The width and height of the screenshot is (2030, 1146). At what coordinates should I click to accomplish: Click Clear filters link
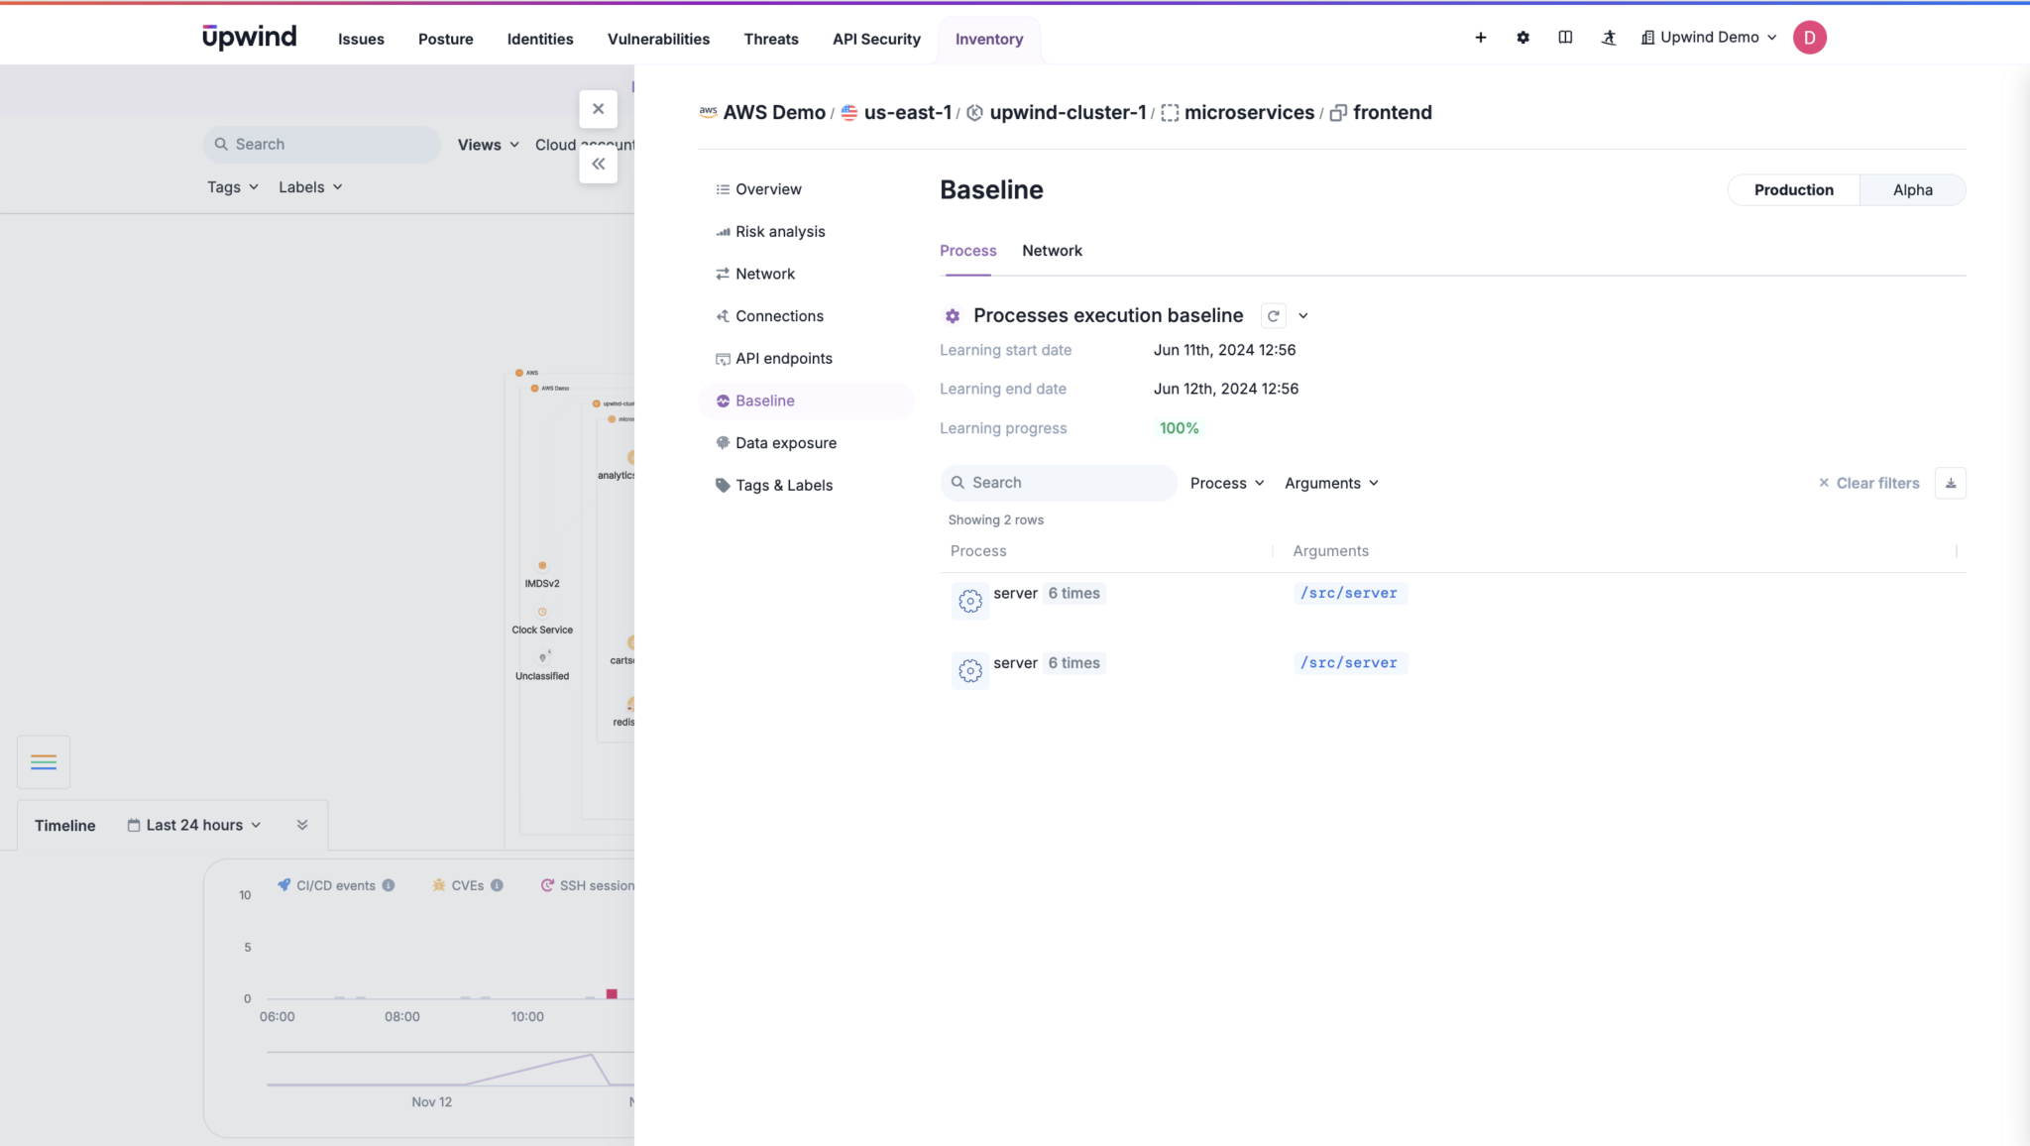point(1868,483)
